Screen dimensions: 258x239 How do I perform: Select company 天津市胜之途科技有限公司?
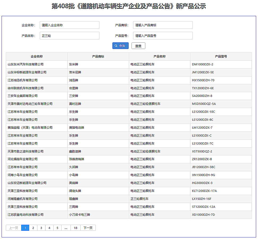pyautogui.click(x=25, y=151)
